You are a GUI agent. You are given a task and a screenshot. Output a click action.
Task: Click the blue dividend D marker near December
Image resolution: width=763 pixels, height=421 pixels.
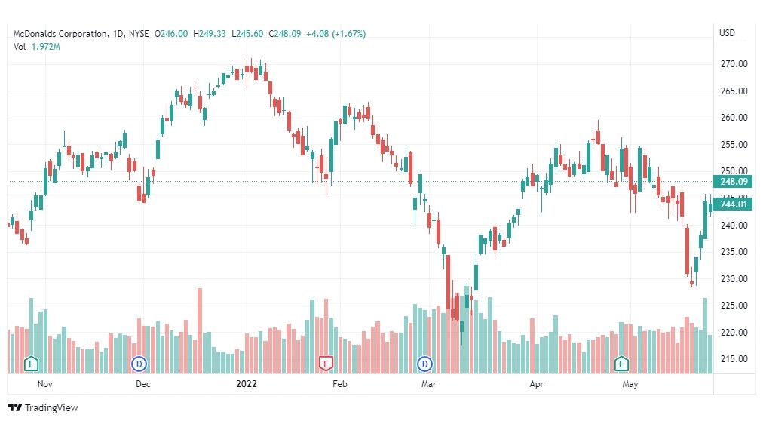[x=139, y=364]
